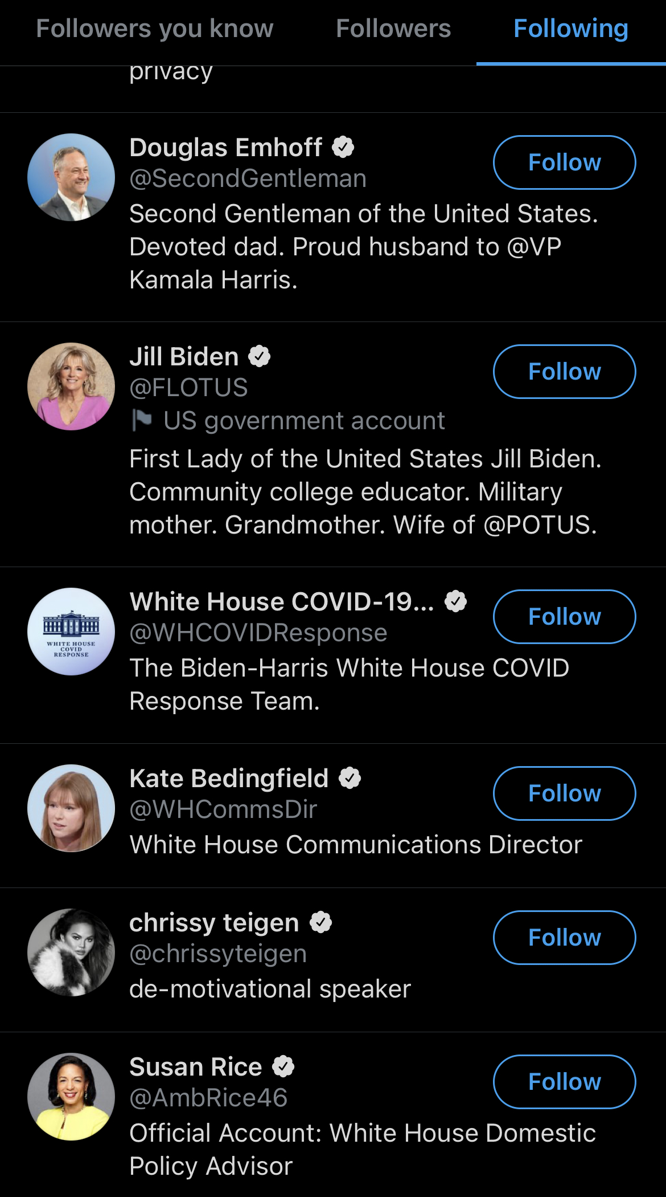Open the @SecondGentleman handle
666x1197 pixels.
(x=248, y=179)
